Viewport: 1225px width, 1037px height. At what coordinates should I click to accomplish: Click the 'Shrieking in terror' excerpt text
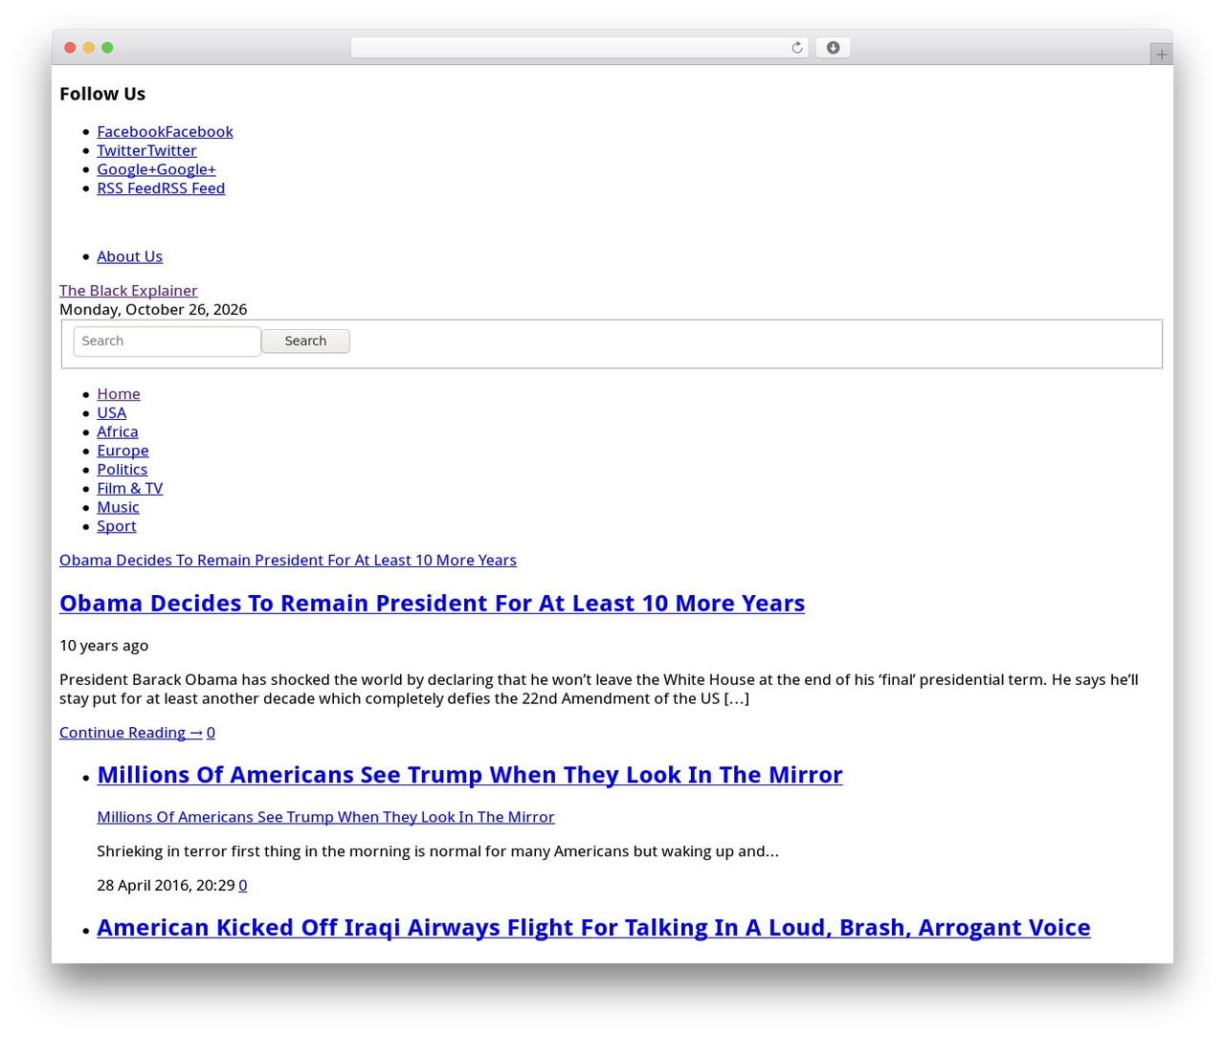pos(437,851)
